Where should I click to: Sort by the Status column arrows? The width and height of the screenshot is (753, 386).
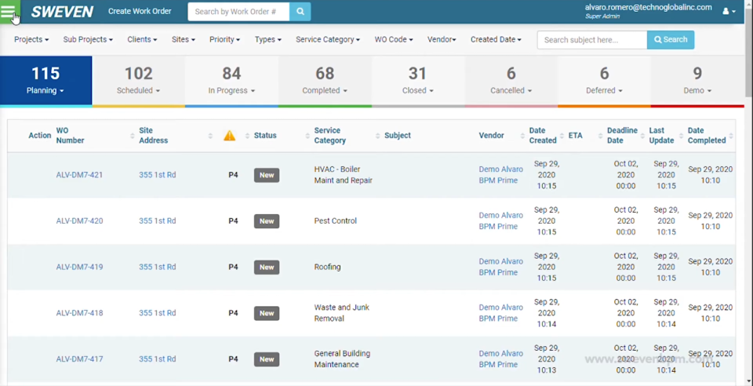(x=307, y=137)
